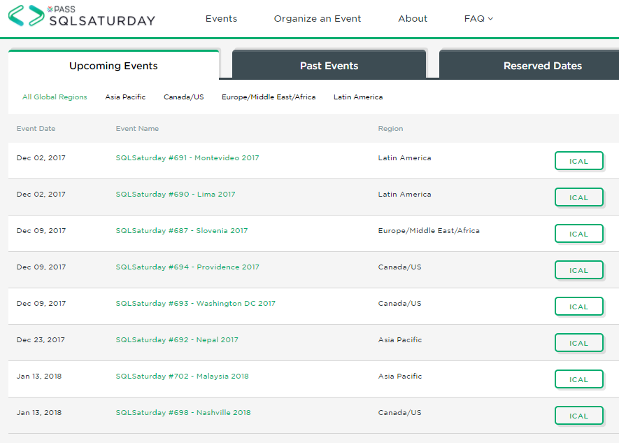Open the Organize an Event page

click(318, 19)
